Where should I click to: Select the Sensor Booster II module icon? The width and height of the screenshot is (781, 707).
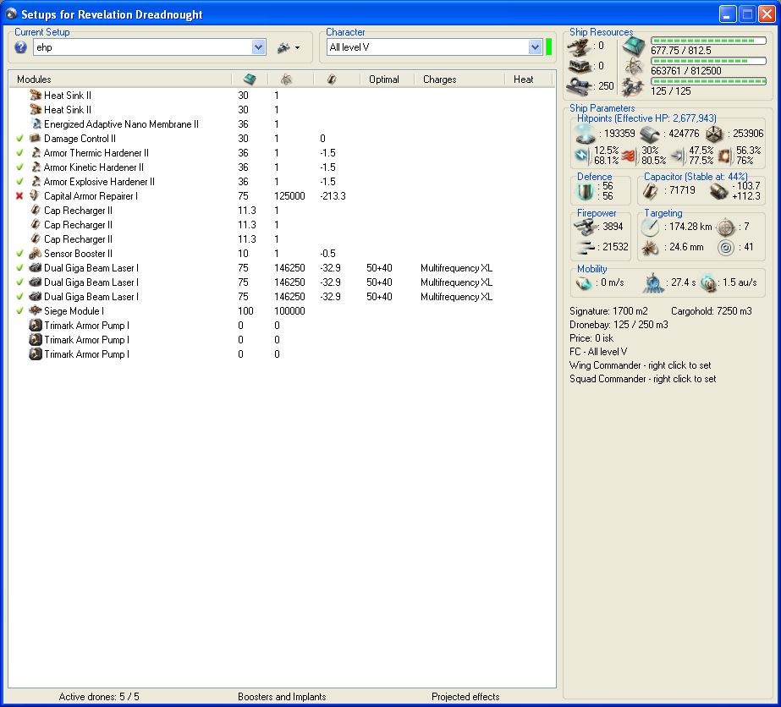pos(36,254)
